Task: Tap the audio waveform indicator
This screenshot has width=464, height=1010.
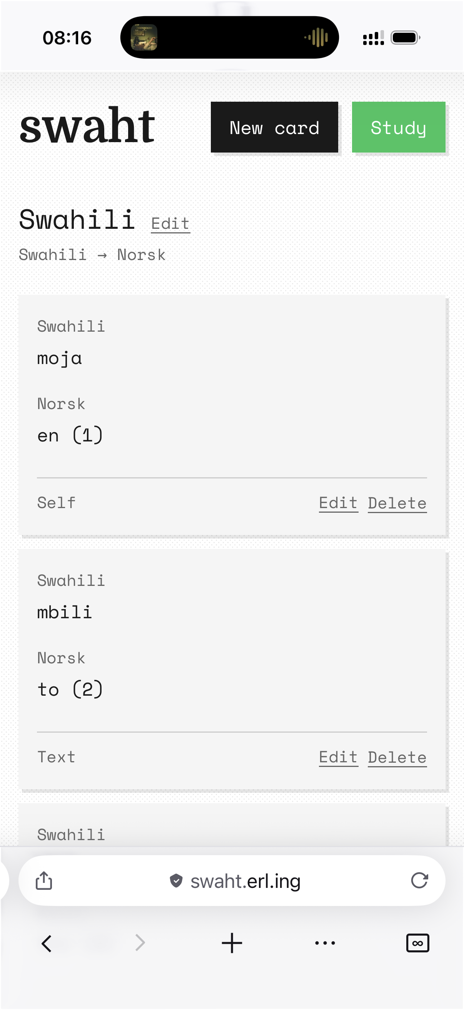Action: click(317, 38)
